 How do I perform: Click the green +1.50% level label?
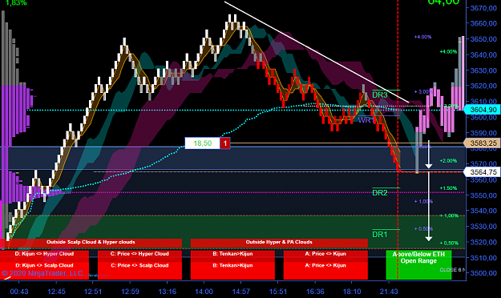(448, 187)
